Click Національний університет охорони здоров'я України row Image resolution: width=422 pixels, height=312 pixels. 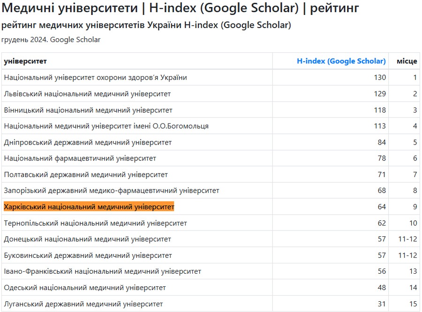pos(95,78)
